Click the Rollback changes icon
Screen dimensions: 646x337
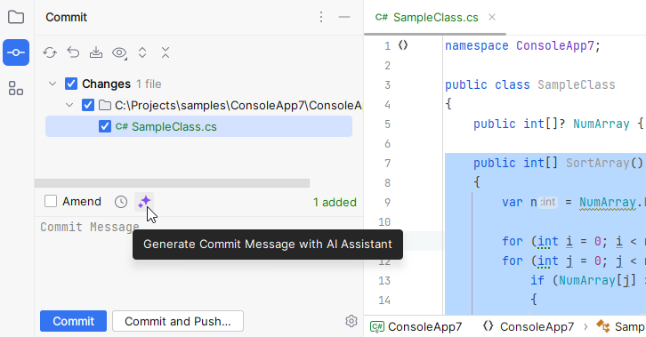click(73, 52)
